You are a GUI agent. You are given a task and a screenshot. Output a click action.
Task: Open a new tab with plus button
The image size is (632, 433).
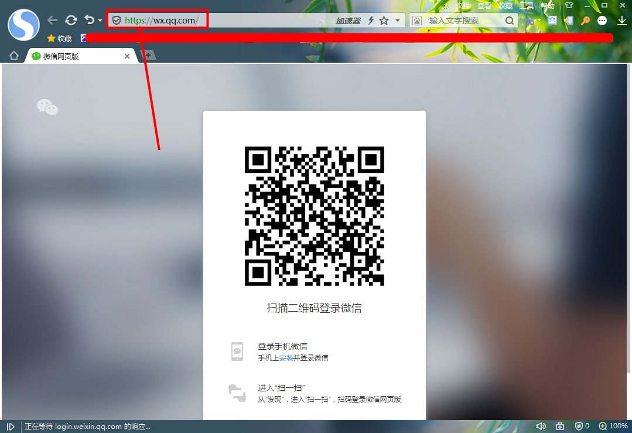(148, 55)
